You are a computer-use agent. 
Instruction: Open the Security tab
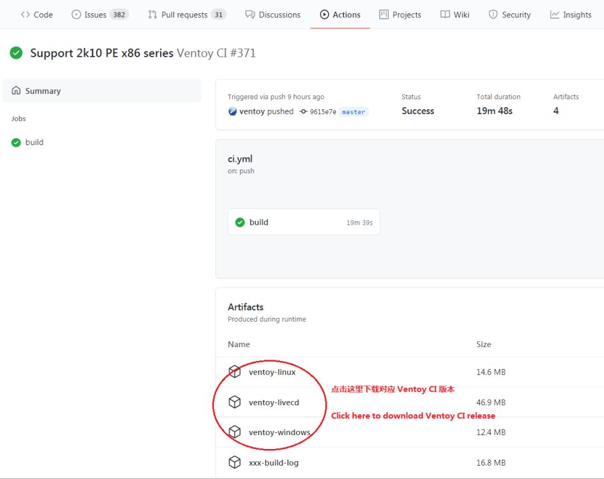509,15
